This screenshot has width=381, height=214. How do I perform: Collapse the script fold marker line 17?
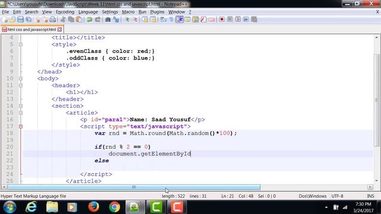(21, 127)
